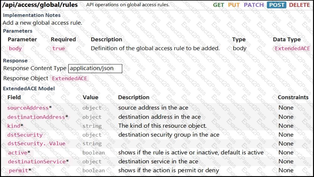Click the 'boolean' value in permit row
Viewport: 314px width, 177px height.
[94, 170]
